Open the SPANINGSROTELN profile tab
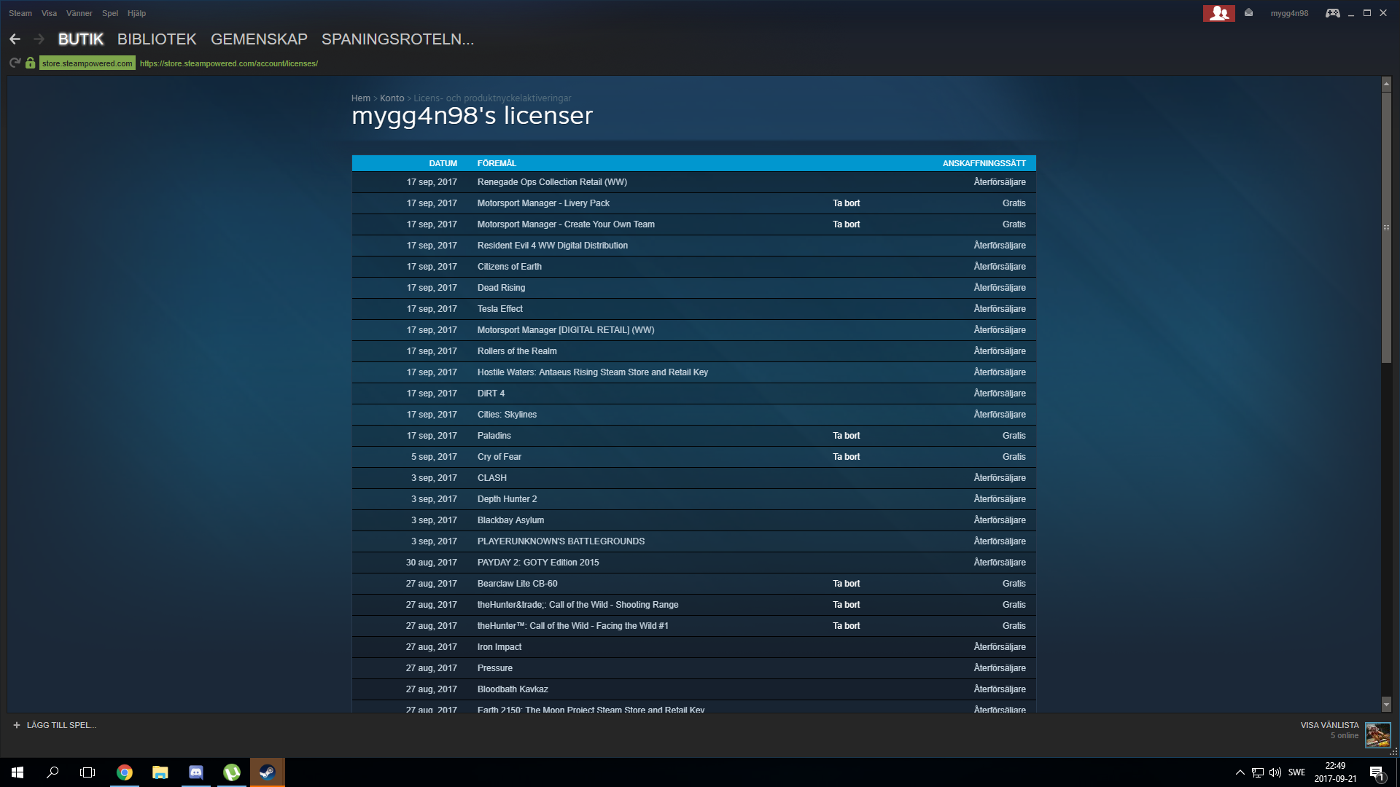 coord(397,39)
